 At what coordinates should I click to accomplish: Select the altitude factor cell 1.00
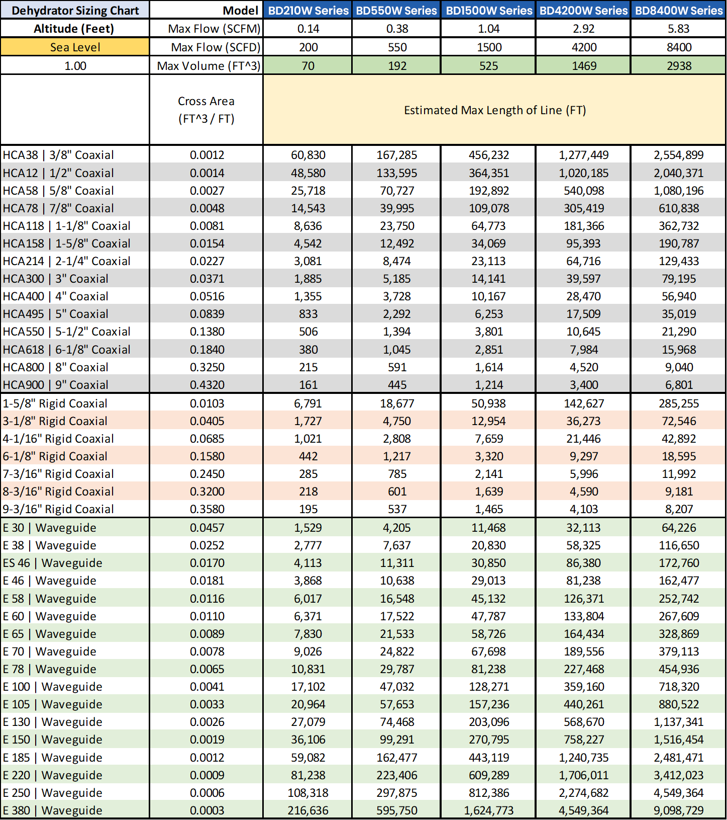point(75,66)
